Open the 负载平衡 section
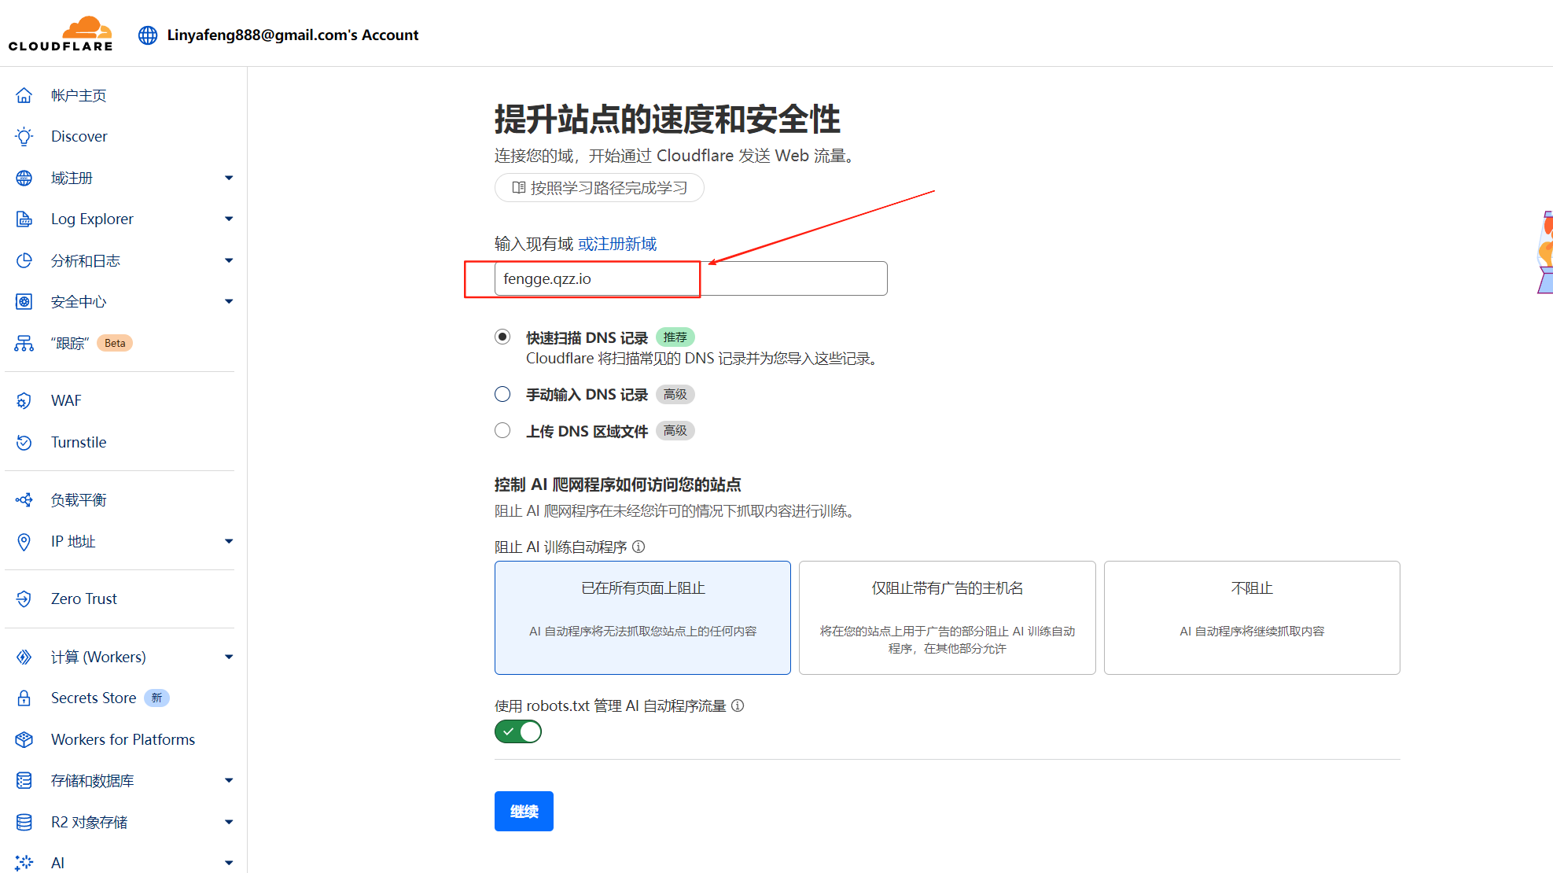Image resolution: width=1553 pixels, height=873 pixels. click(78, 499)
